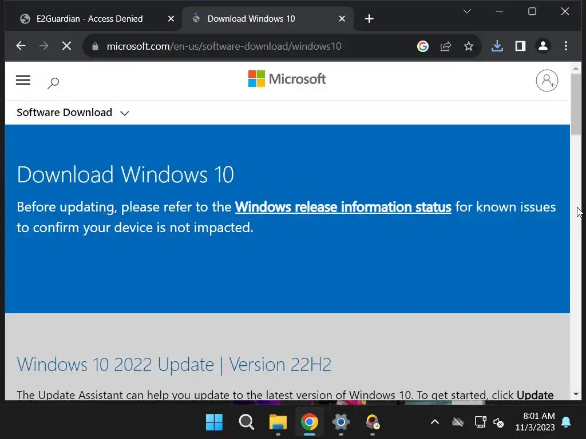Click the cloud sync tray icon

458,422
